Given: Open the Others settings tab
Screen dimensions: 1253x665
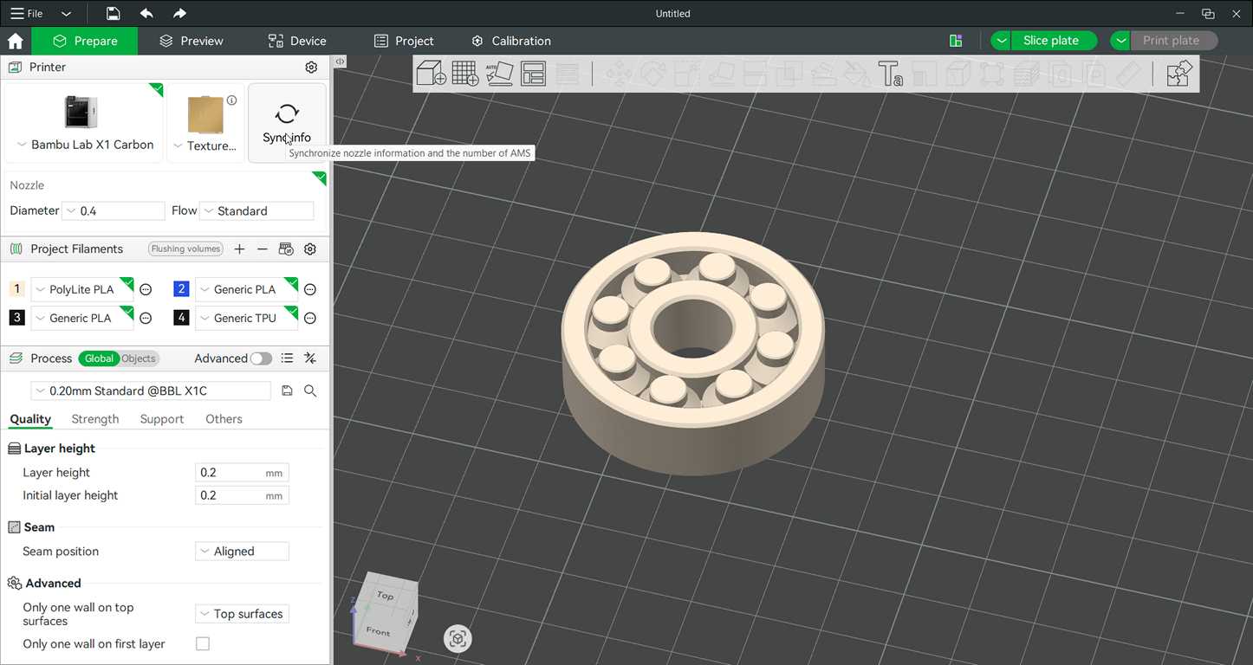Looking at the screenshot, I should point(224,419).
